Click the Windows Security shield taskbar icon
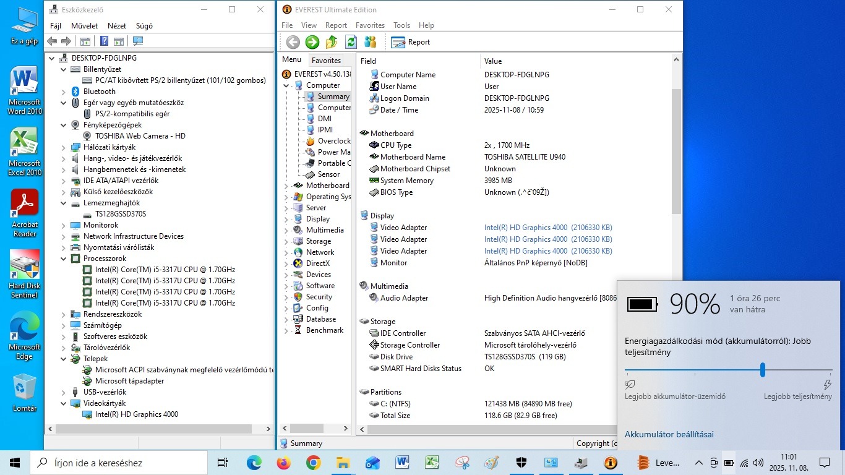This screenshot has height=475, width=845. 521,463
